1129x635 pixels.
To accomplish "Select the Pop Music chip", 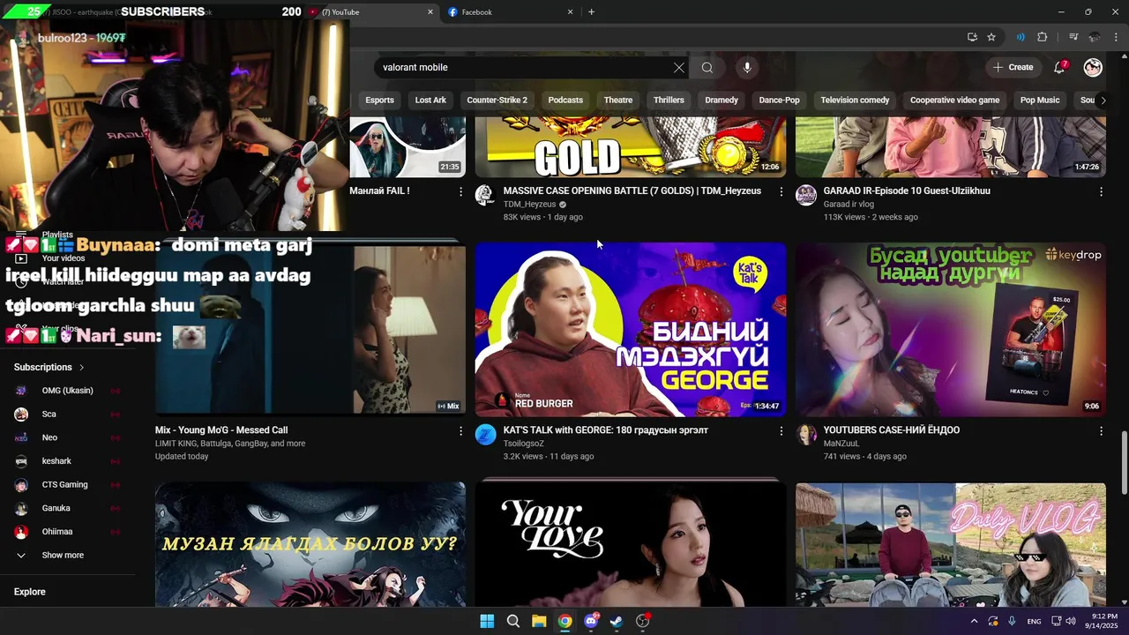I will pyautogui.click(x=1040, y=101).
